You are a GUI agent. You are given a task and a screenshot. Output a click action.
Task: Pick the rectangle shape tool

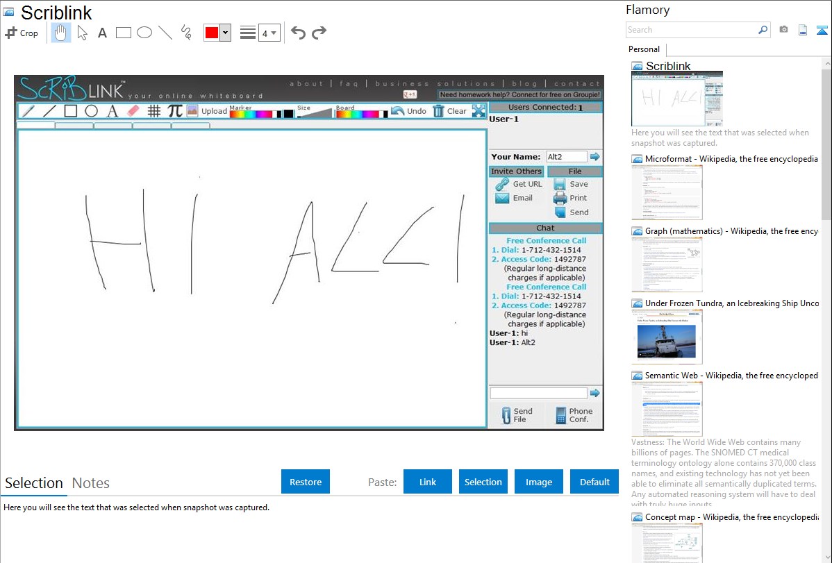coord(124,33)
